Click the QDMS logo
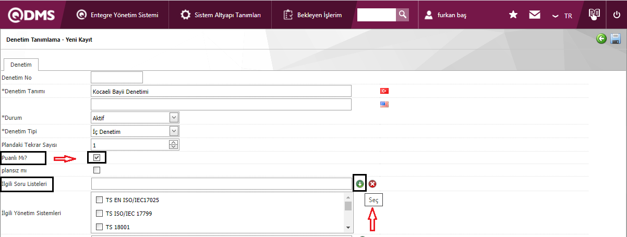627x237 pixels. [31, 15]
